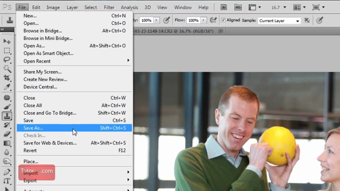Expand the Import submenu arrow
The image size is (340, 191).
coord(128,172)
